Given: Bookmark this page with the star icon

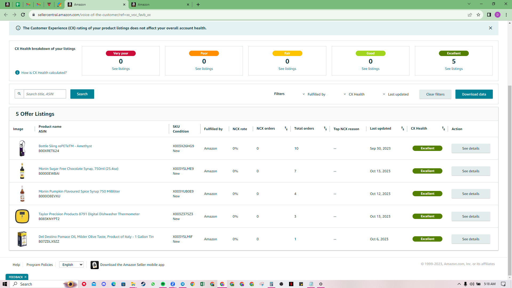Looking at the screenshot, I should (478, 15).
